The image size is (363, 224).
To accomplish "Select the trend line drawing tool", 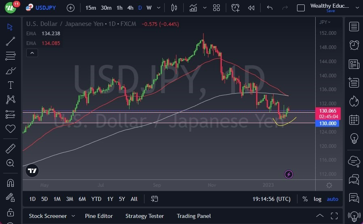I will tap(11, 41).
